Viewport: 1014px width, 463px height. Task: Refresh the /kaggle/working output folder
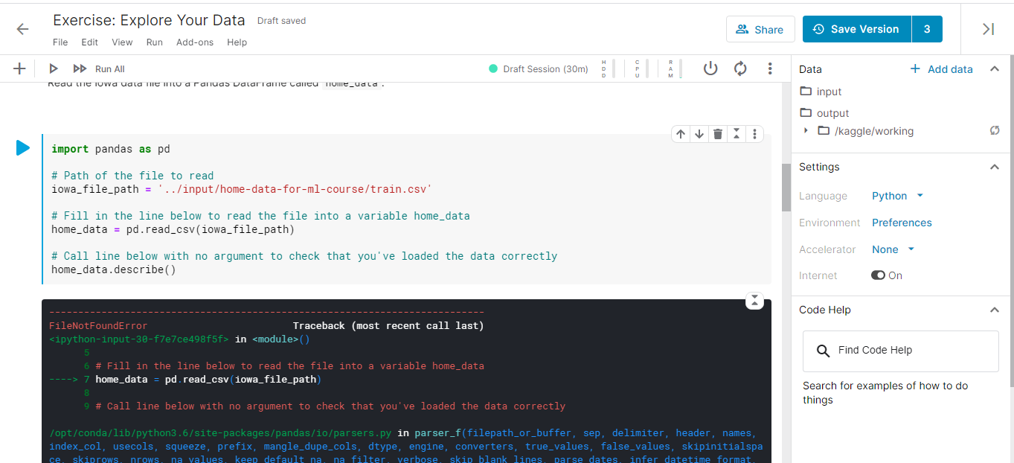click(995, 131)
